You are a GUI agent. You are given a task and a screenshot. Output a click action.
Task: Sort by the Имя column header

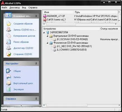(58, 12)
